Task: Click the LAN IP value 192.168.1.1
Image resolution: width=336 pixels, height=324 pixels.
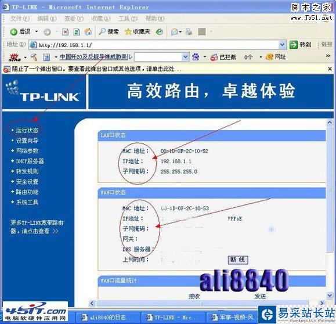Action: pyautogui.click(x=176, y=161)
